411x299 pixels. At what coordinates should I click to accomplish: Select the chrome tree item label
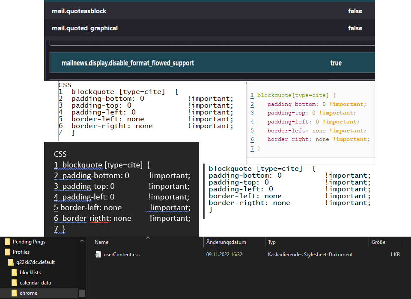tap(29, 293)
